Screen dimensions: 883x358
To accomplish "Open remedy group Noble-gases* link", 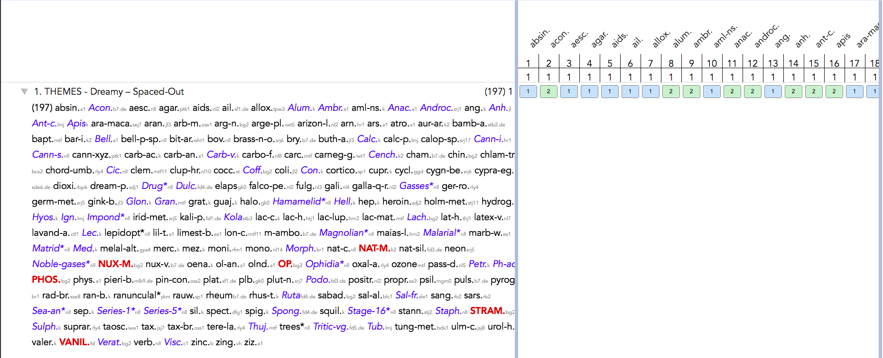I will coord(61,264).
